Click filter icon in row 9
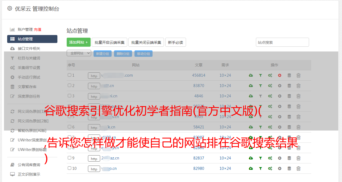342x182 pixels. [260, 158]
